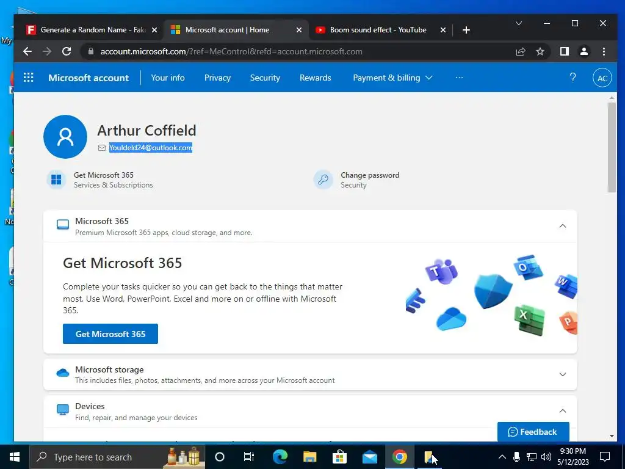Click the microphone tray icon

tap(516, 457)
